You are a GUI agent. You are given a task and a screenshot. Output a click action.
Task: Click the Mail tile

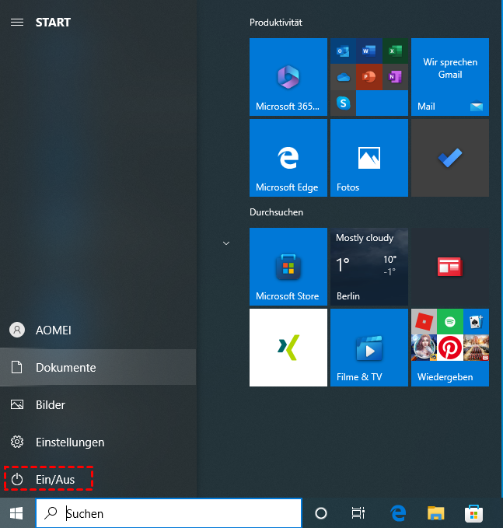[449, 77]
